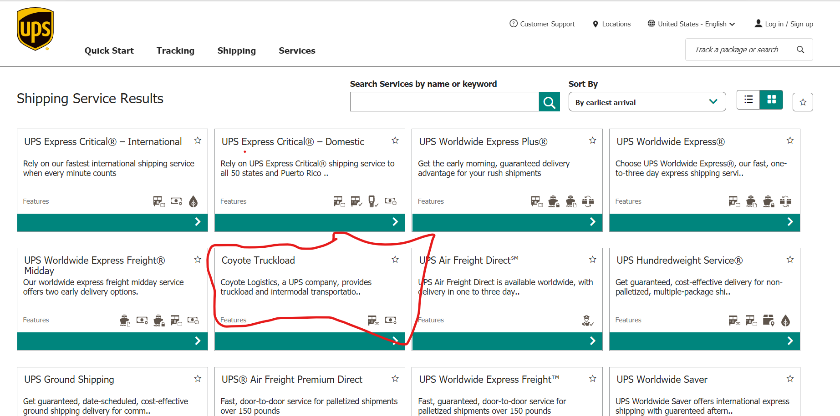Open Locations page

pos(611,24)
